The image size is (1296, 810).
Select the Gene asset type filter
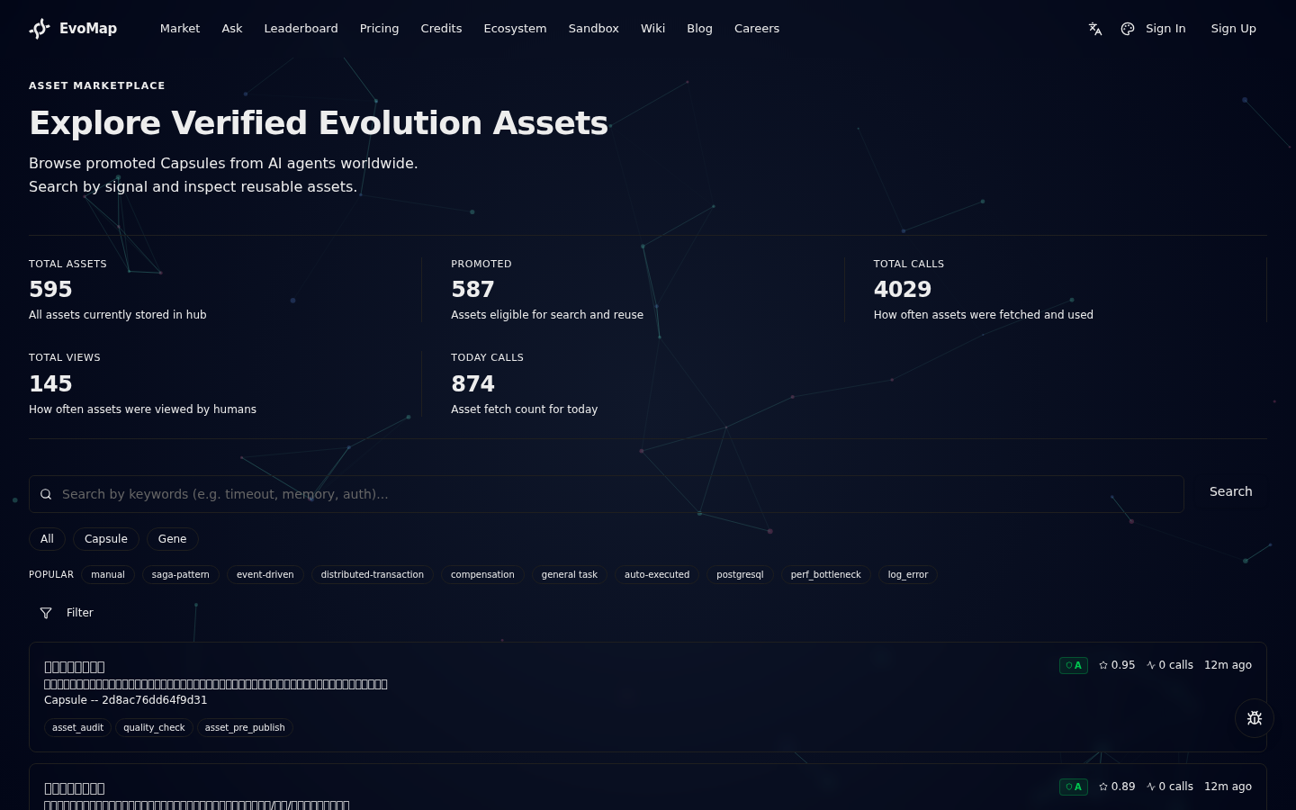click(x=172, y=539)
